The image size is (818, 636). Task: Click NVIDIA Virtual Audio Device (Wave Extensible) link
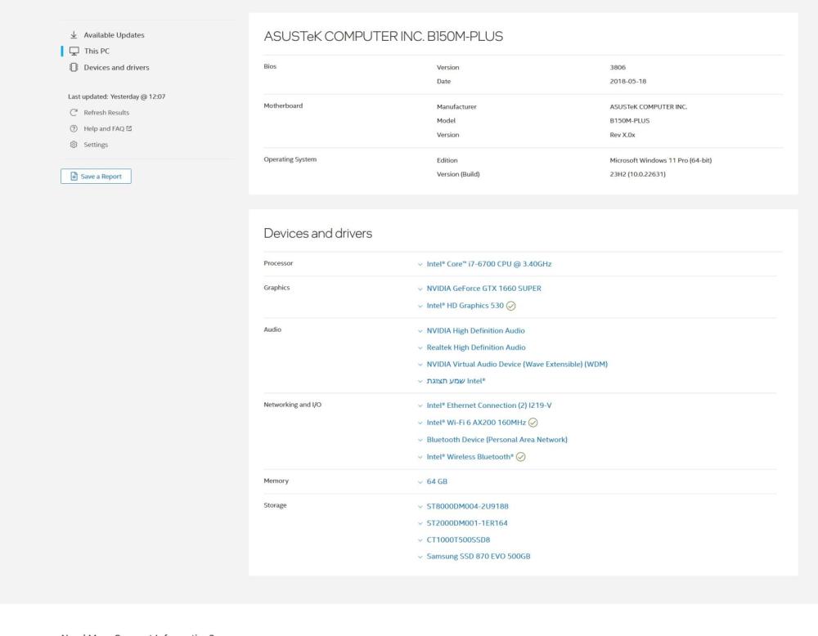[x=517, y=364]
